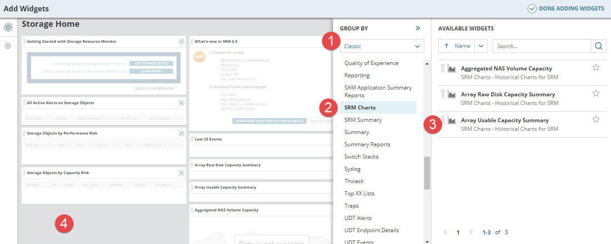Viewport: 611px width, 244px height.
Task: Click the Add Storage Device button
Action: (151, 64)
